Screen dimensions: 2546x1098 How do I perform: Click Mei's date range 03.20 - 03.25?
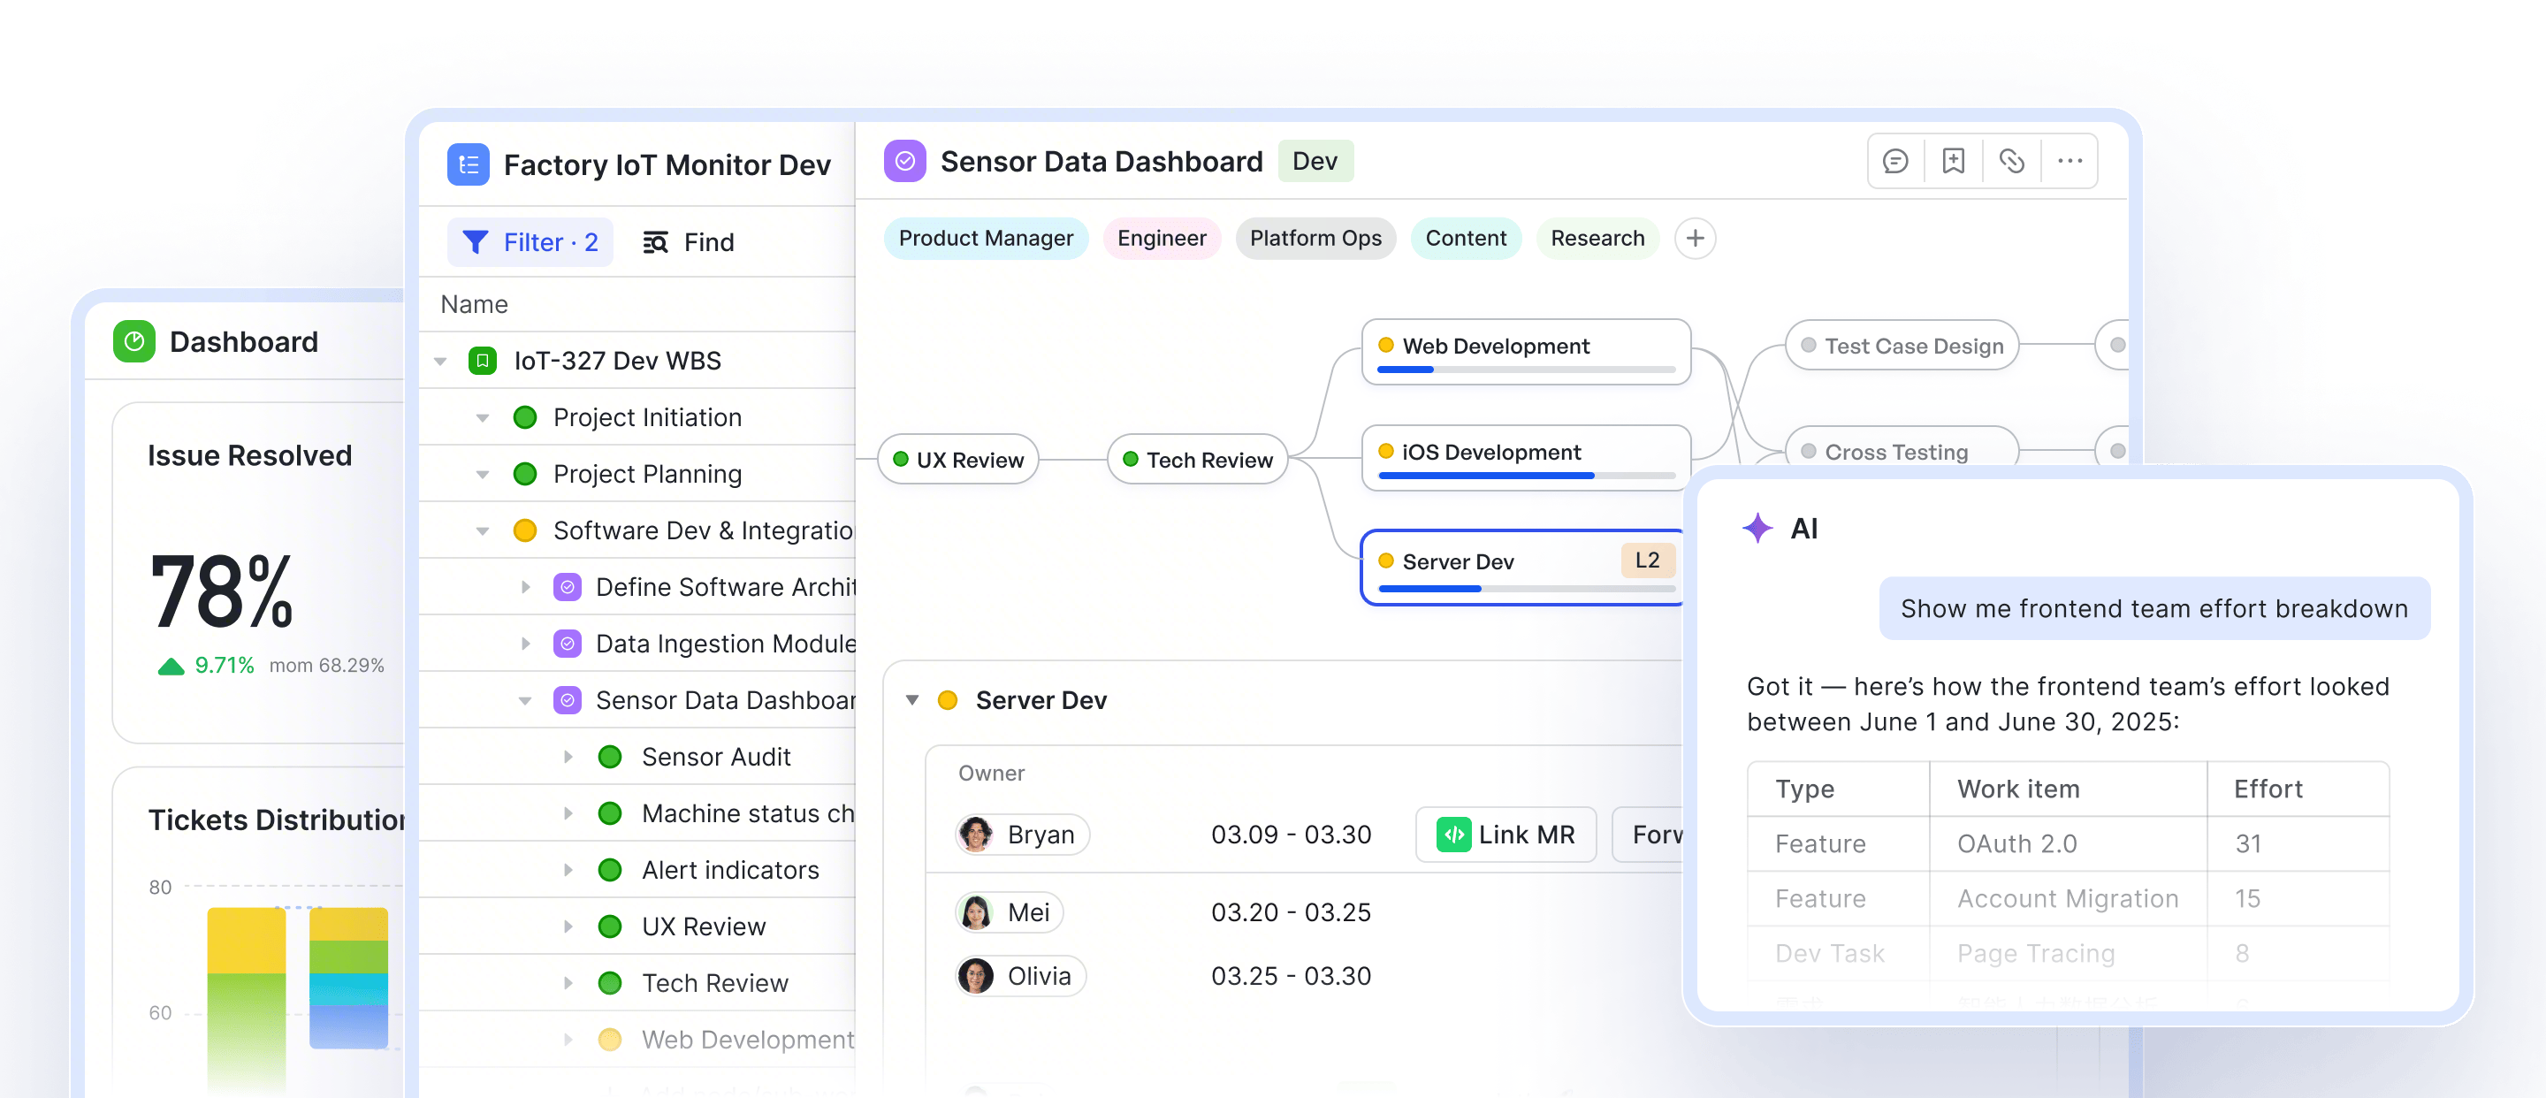point(1291,912)
